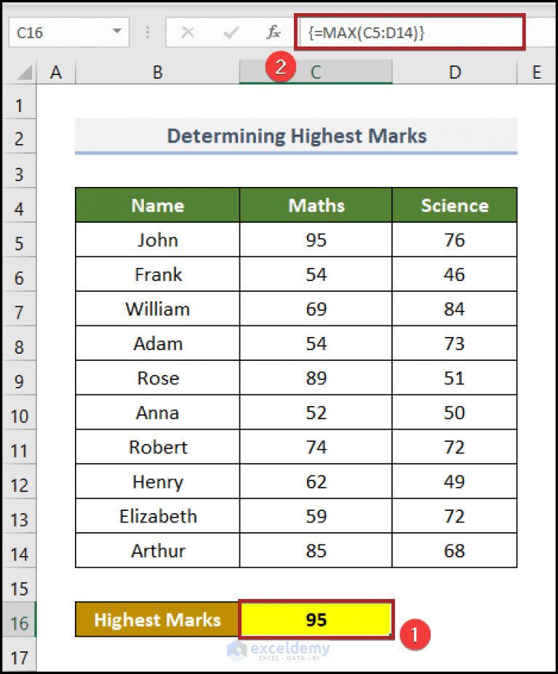Select column B header

click(x=157, y=72)
